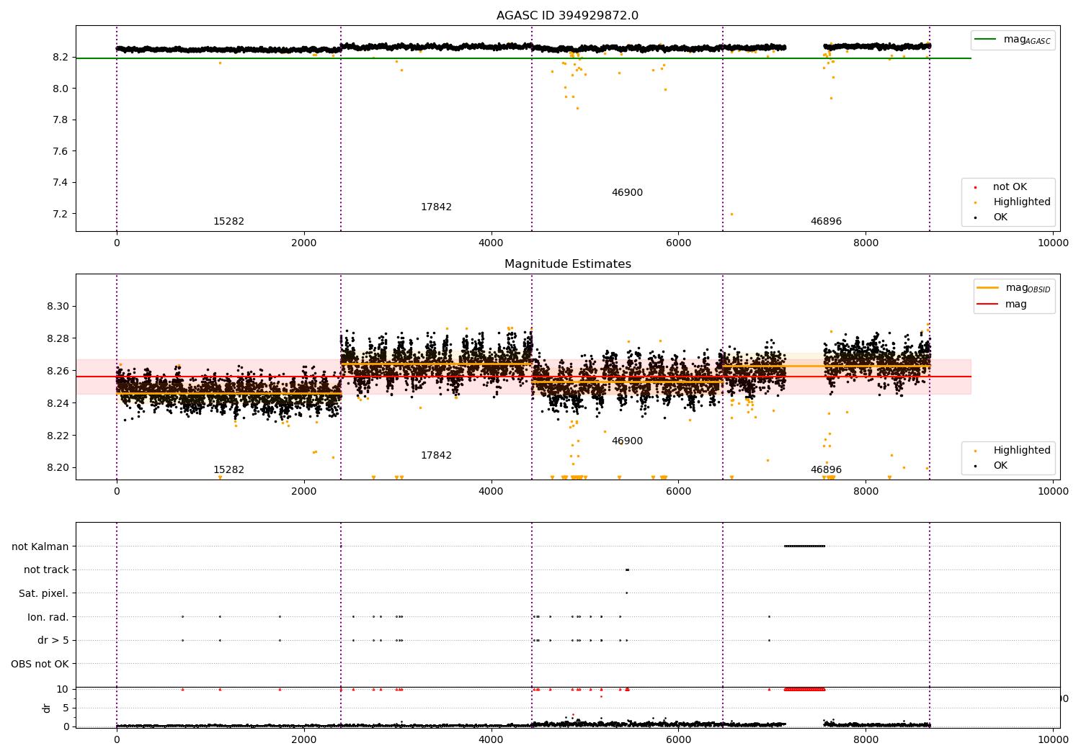Click the title AGASC ID 394929872.0

click(567, 16)
